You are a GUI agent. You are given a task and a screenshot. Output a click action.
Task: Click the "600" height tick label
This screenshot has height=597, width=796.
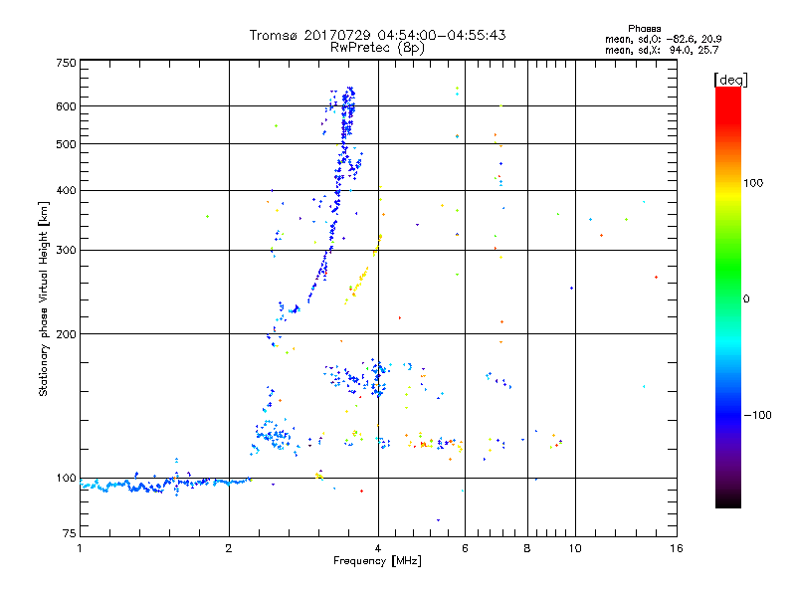click(x=66, y=106)
